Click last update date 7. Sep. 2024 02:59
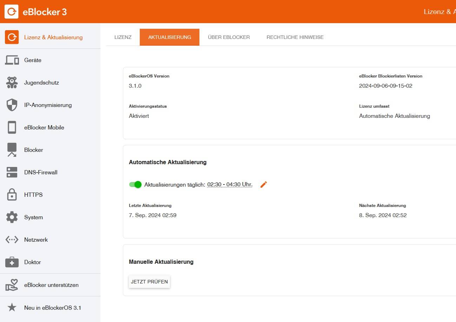 (x=153, y=215)
